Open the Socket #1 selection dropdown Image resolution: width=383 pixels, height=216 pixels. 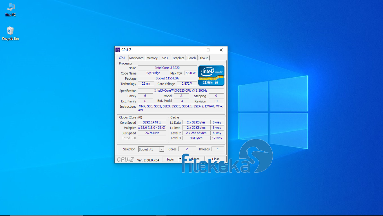point(151,149)
